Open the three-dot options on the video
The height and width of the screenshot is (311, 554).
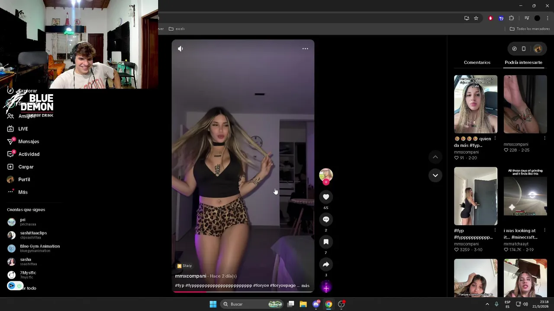[x=305, y=49]
